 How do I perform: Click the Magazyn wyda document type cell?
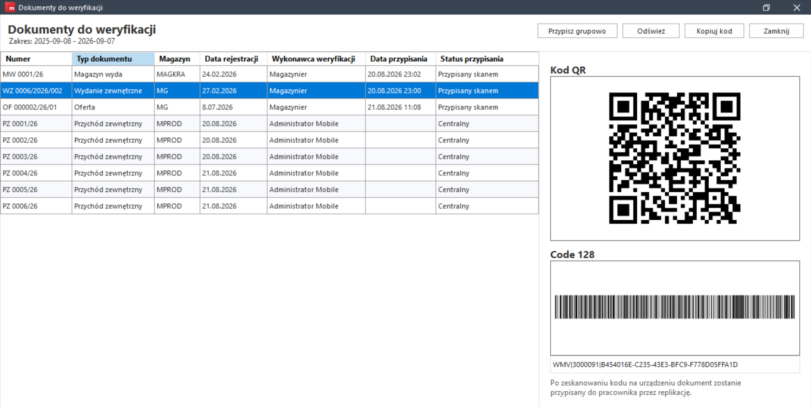pos(113,74)
